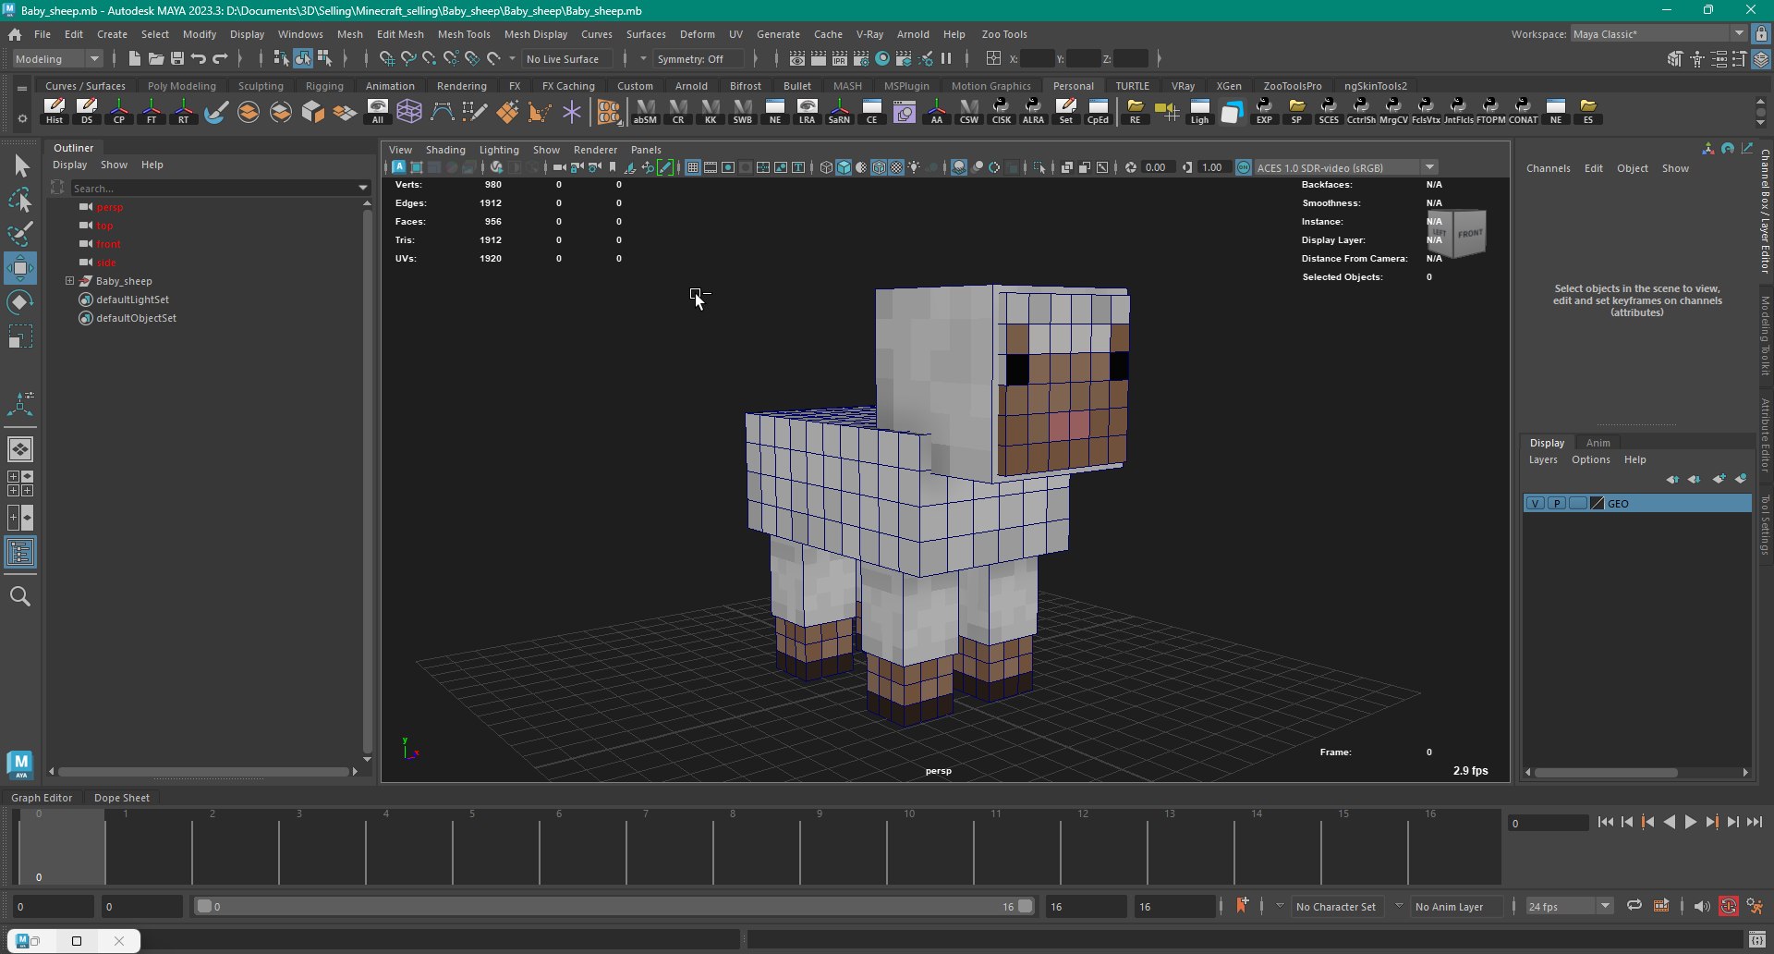Viewport: 1774px width, 954px height.
Task: Click the Ligh shelf button
Action: pos(1199,111)
